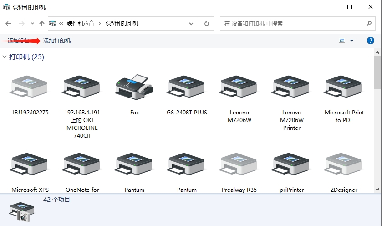Image resolution: width=382 pixels, height=226 pixels.
Task: Click the scroll down arrow
Action: tap(377, 190)
